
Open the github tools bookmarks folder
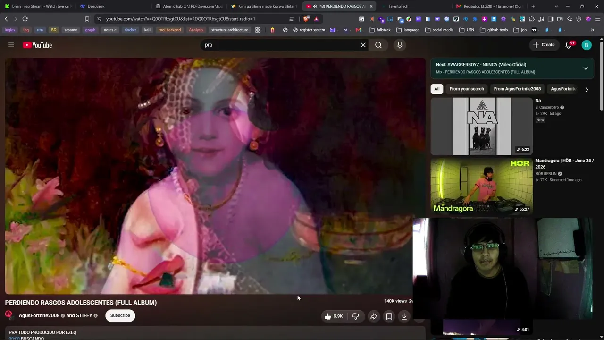click(x=494, y=30)
